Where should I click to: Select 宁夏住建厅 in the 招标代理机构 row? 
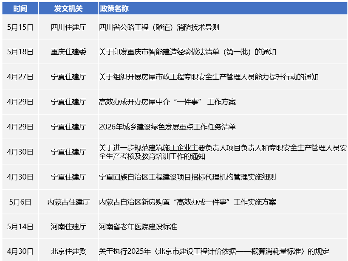(68, 177)
